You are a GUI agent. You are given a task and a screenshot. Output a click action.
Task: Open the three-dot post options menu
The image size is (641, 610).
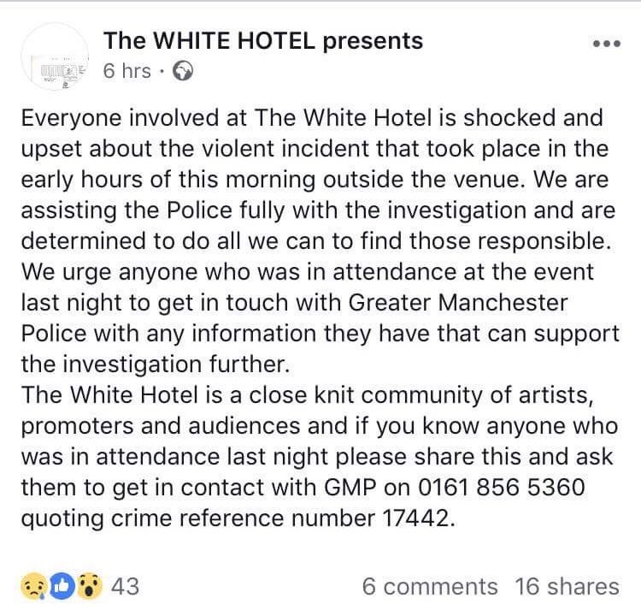607,44
